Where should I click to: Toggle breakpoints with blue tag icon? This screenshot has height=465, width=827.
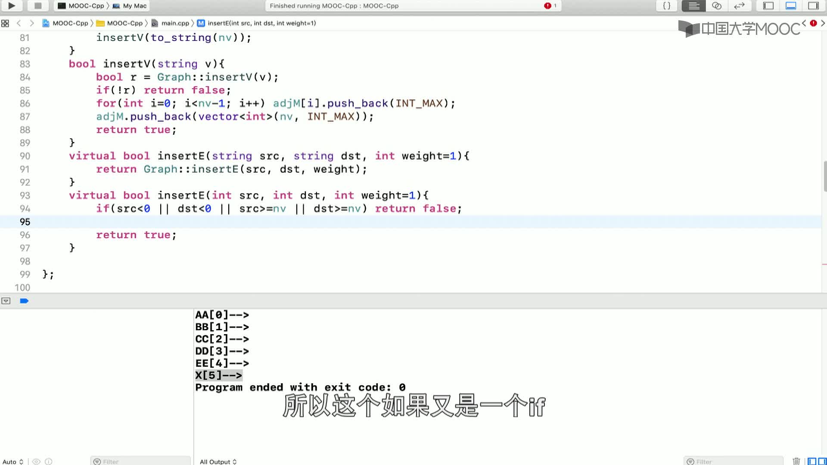[24, 301]
